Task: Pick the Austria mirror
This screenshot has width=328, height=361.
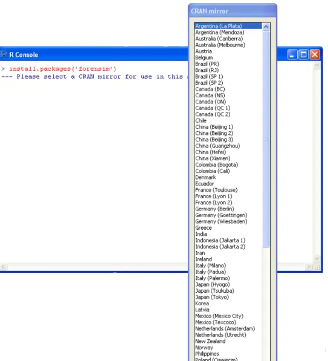Action: [x=228, y=51]
